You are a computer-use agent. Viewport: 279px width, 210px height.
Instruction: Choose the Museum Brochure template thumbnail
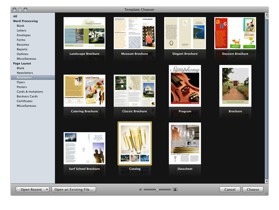click(134, 33)
